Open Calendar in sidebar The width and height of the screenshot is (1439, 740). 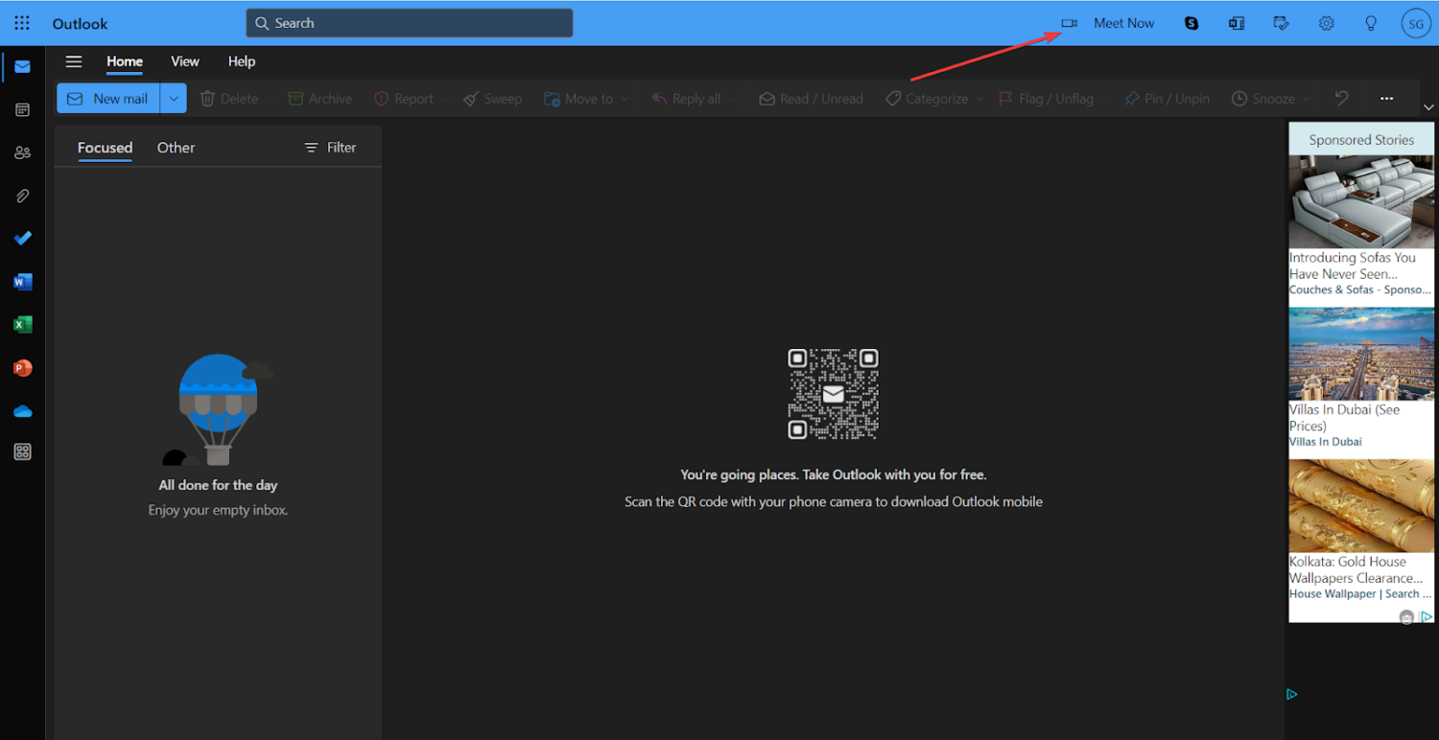(x=22, y=109)
